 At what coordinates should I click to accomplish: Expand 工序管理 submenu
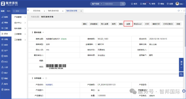coord(20,34)
